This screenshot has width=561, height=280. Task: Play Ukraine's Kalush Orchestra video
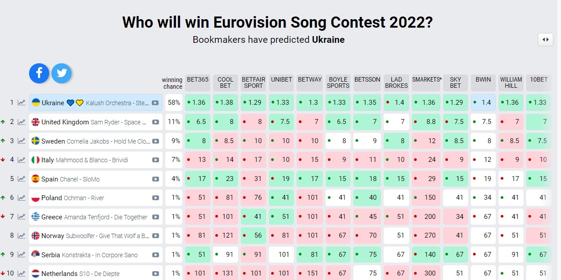click(x=155, y=103)
